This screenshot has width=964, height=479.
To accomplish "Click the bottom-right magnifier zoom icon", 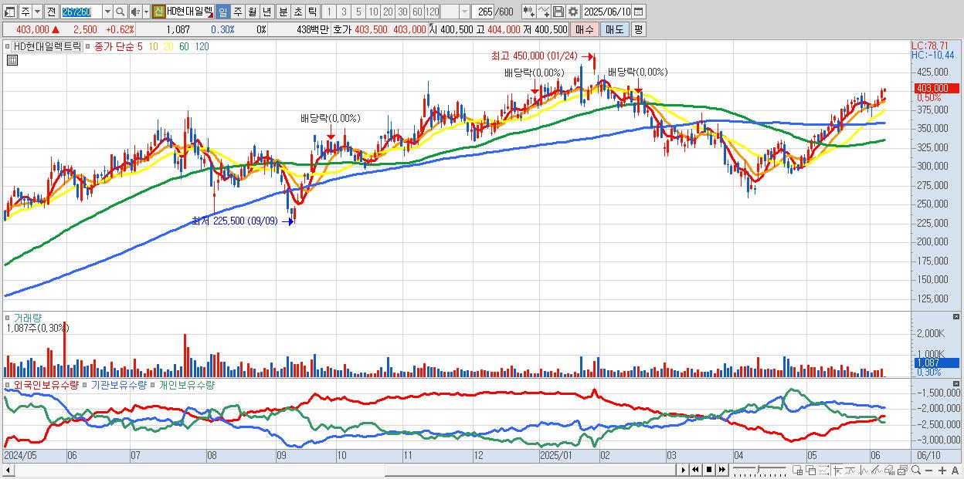I will pos(916,470).
